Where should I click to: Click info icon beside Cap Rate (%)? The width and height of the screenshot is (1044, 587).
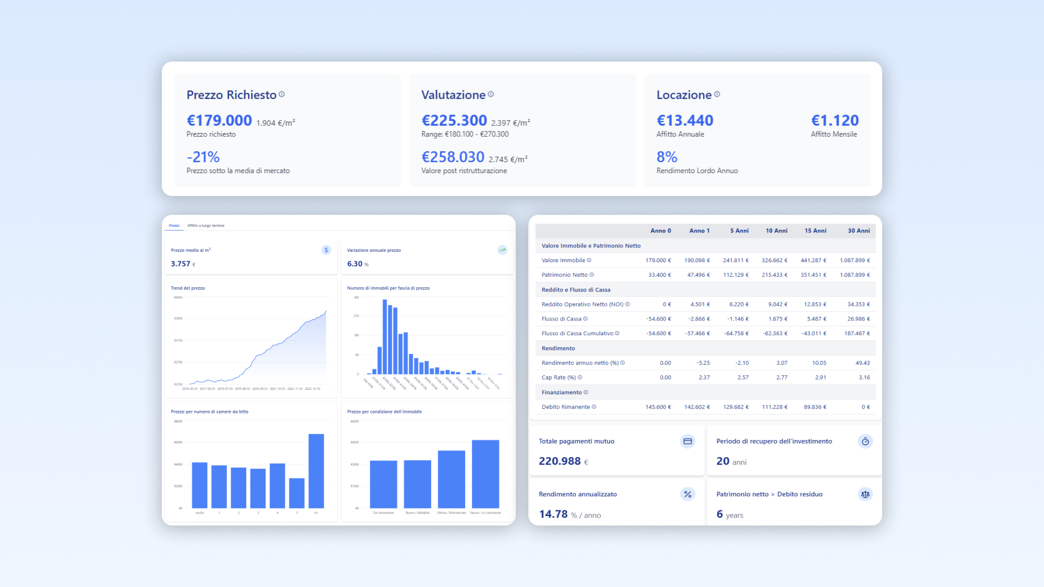click(580, 377)
